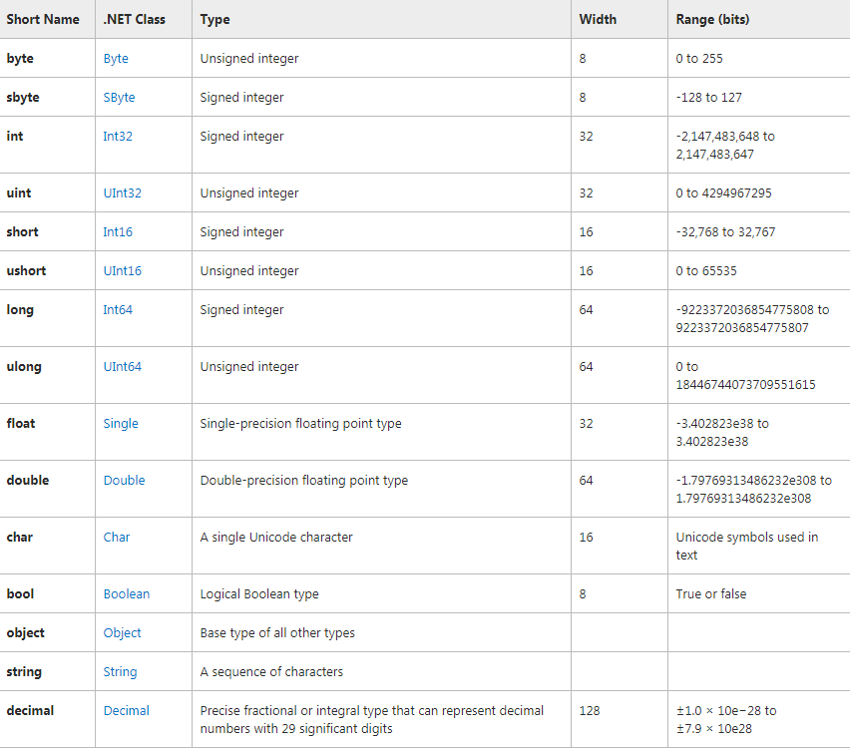The height and width of the screenshot is (749, 850).
Task: Select the UInt16 link
Action: point(122,271)
